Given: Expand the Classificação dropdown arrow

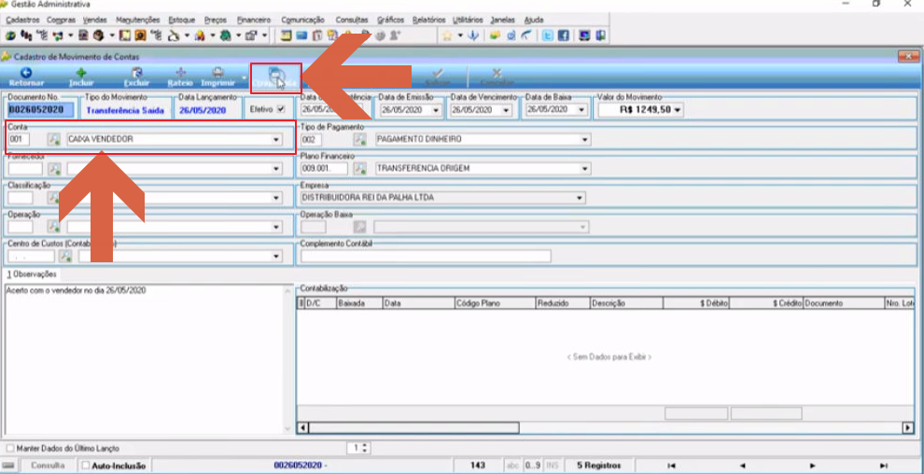Looking at the screenshot, I should pyautogui.click(x=275, y=198).
